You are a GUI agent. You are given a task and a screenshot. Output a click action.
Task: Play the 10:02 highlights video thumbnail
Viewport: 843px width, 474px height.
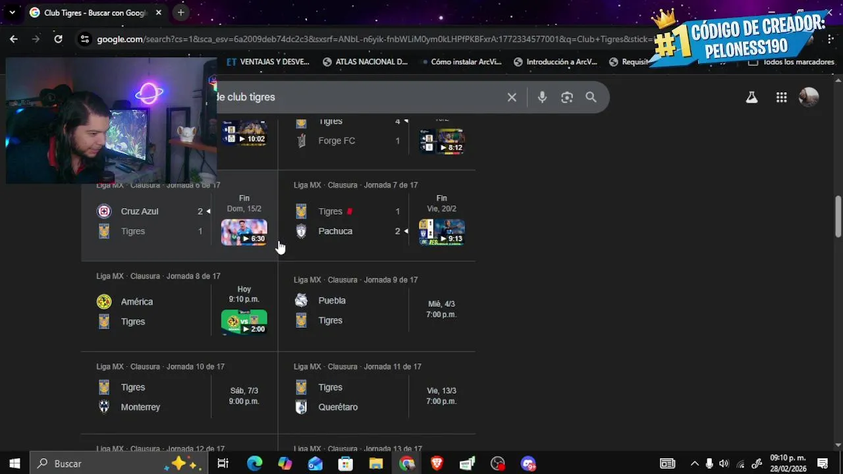pyautogui.click(x=244, y=133)
